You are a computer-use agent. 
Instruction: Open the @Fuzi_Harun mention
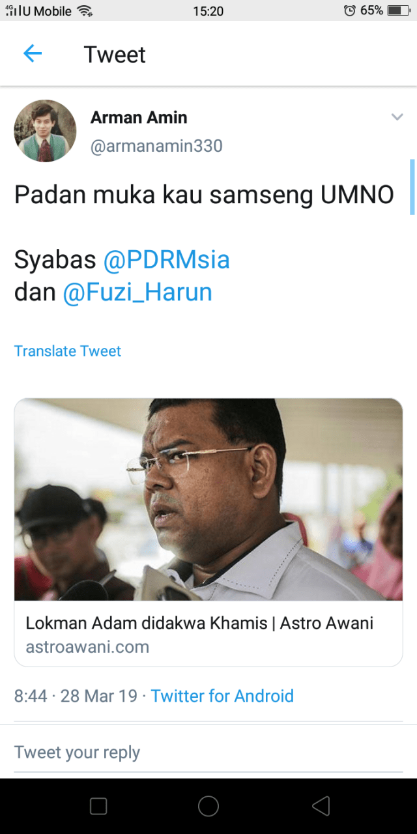[x=137, y=292]
